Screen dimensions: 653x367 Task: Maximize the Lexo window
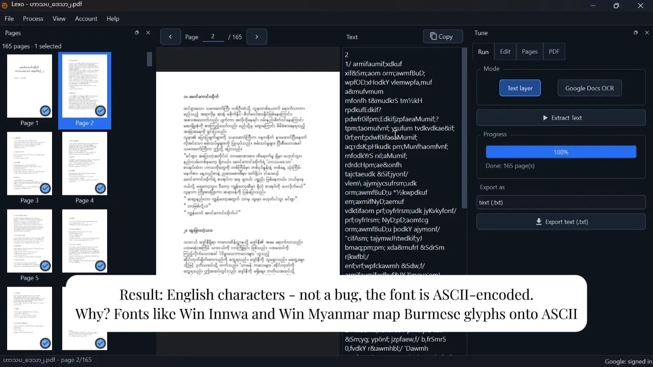click(616, 6)
